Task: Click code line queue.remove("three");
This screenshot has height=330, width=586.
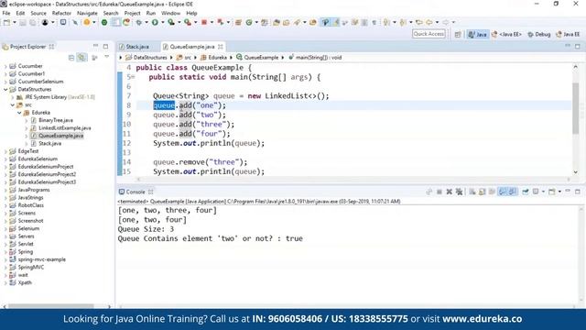Action: click(x=200, y=162)
